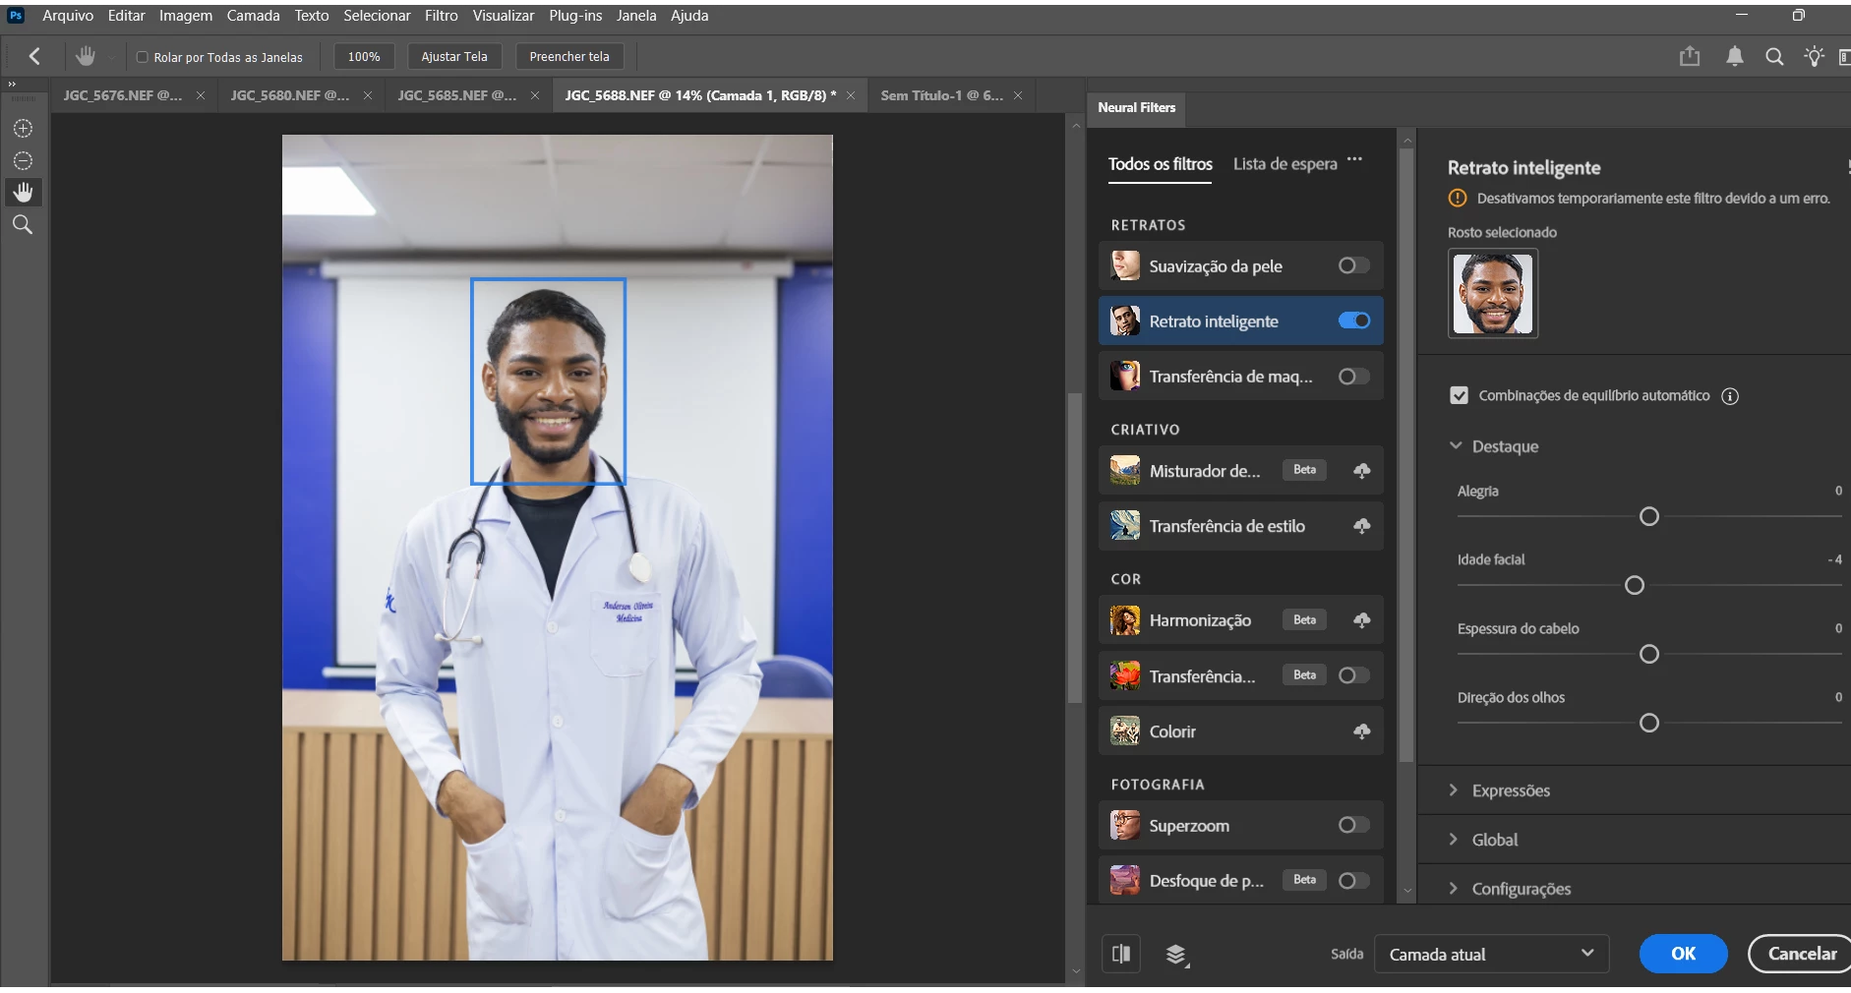Click Preencher tela button
1851x993 pixels.
(569, 56)
